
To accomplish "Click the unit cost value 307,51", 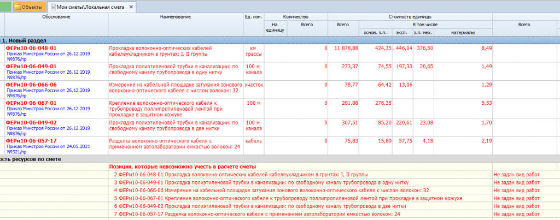I will click(350, 122).
